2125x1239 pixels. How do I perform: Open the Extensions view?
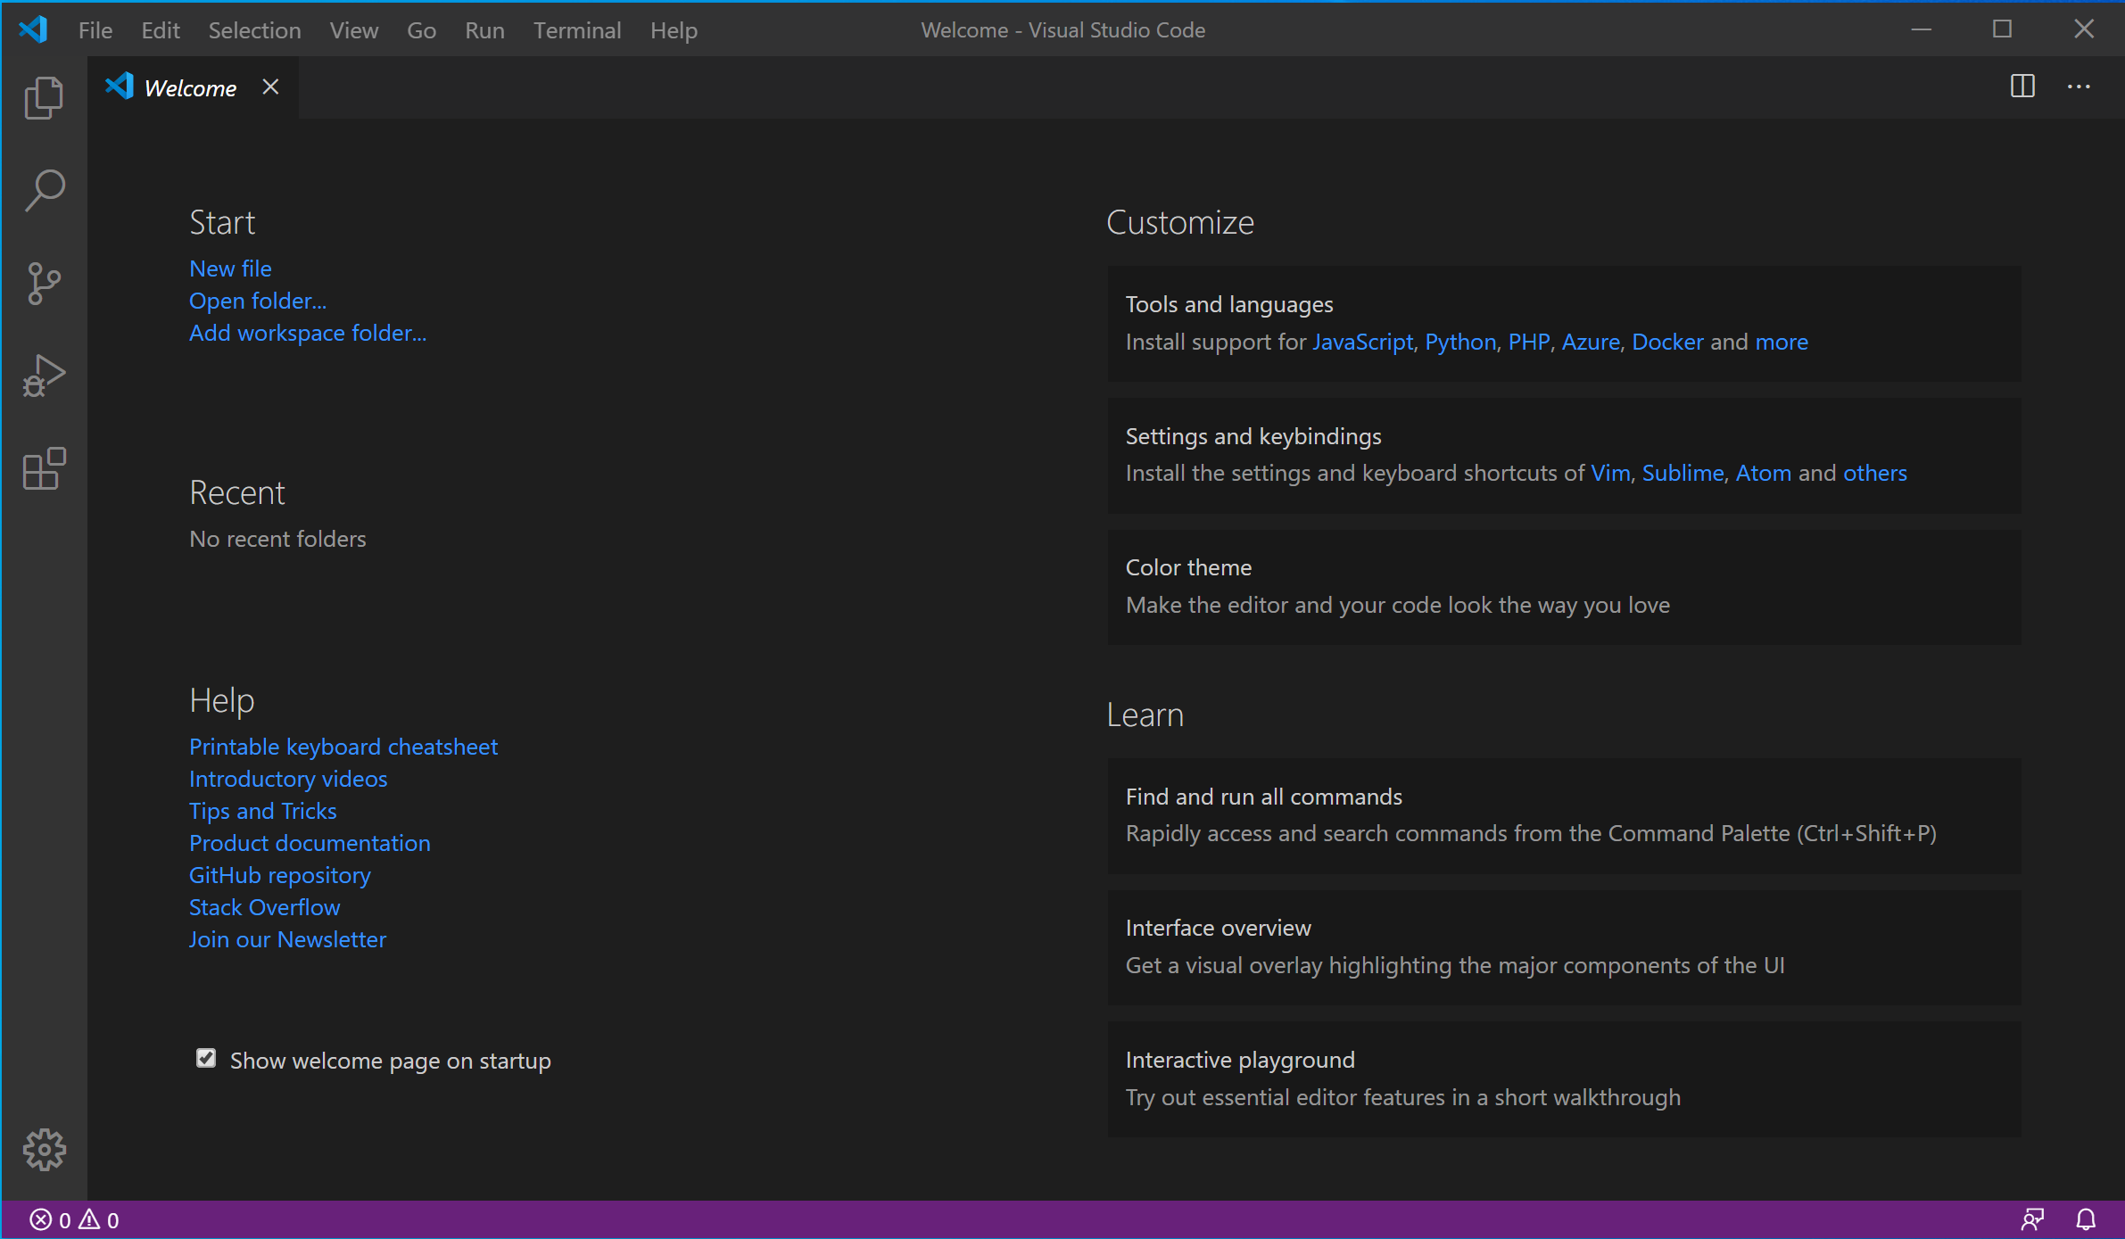44,468
